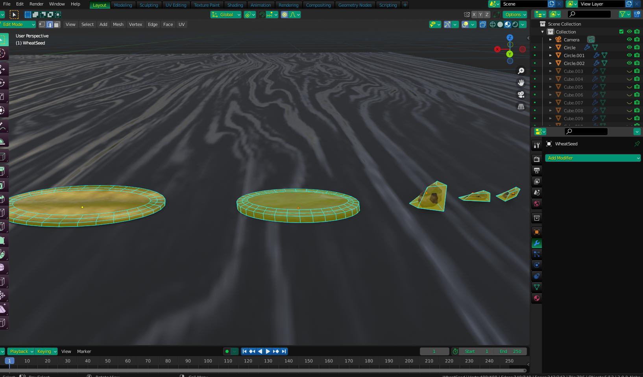Viewport: 643px width, 377px height.
Task: Play the animation forward
Action: click(268, 351)
